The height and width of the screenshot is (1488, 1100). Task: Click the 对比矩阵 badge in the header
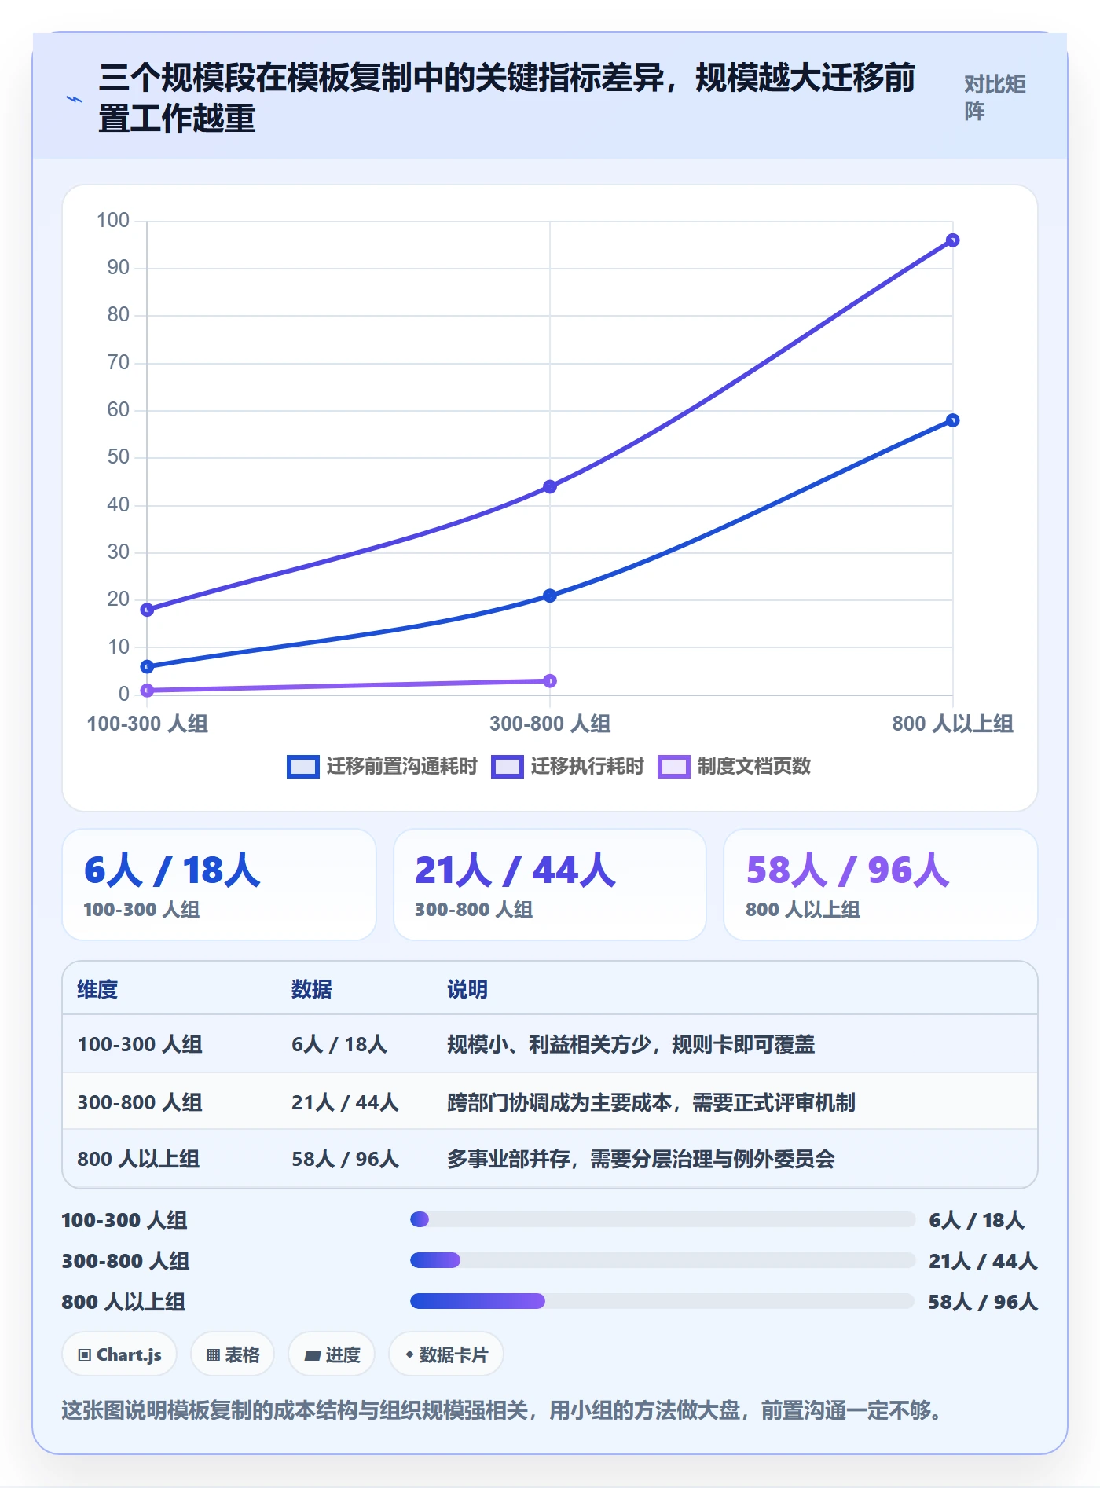point(994,97)
